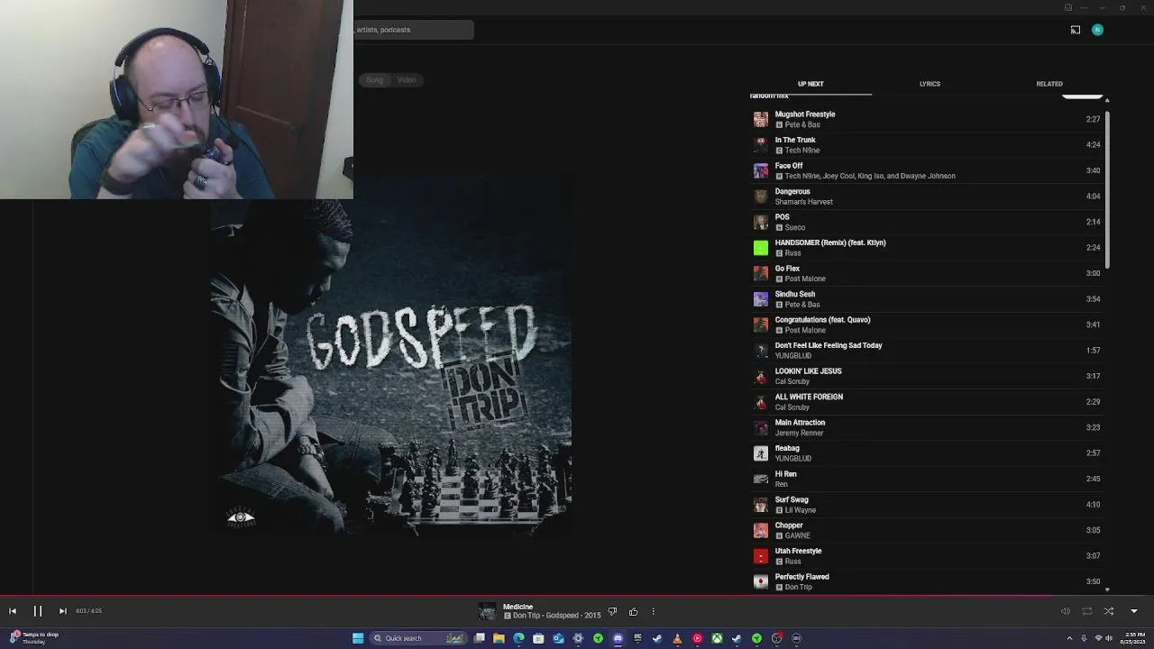Switch to Song mode
1154x649 pixels.
(x=374, y=80)
